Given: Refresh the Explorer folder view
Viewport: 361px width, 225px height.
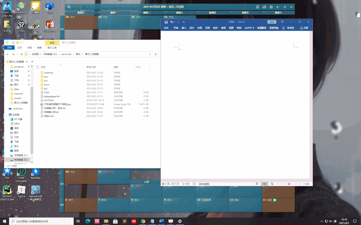Looking at the screenshot, I should pyautogui.click(x=156, y=54).
